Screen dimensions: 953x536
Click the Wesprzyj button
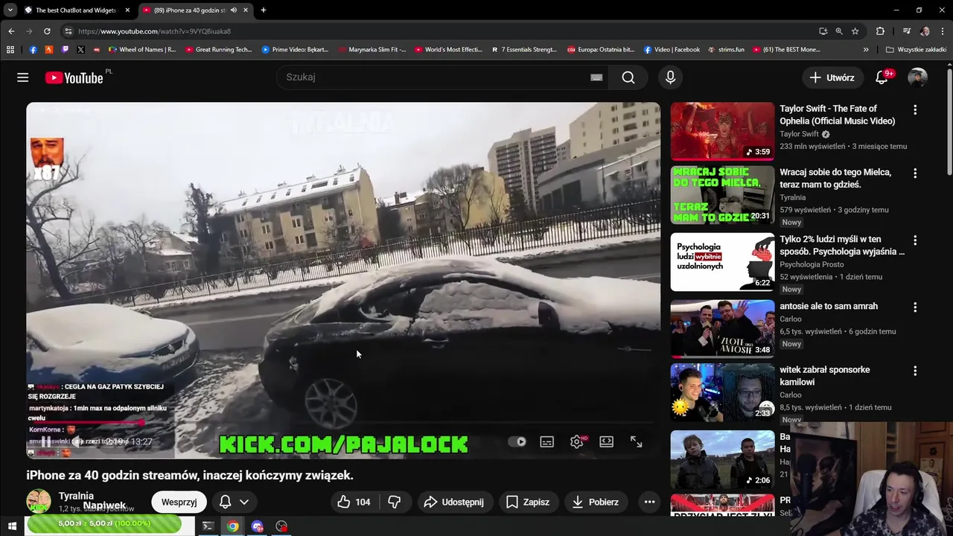point(179,502)
